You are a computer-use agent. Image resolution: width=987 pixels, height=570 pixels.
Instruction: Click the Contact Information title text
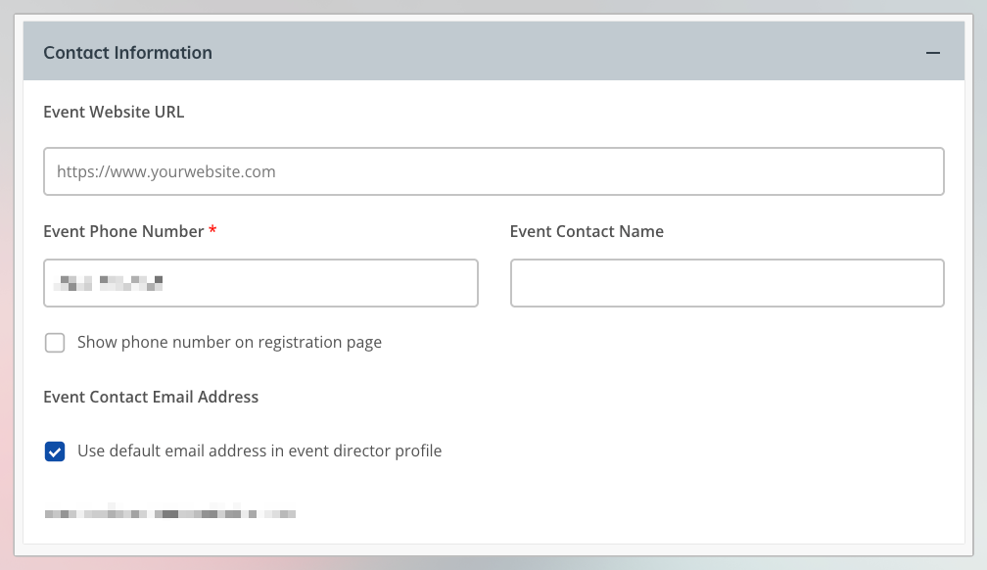pos(127,53)
